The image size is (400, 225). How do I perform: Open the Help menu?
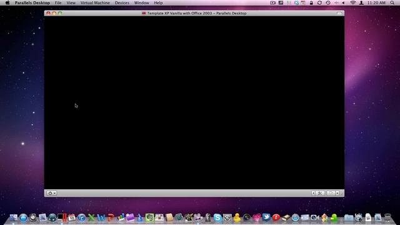[x=158, y=2]
